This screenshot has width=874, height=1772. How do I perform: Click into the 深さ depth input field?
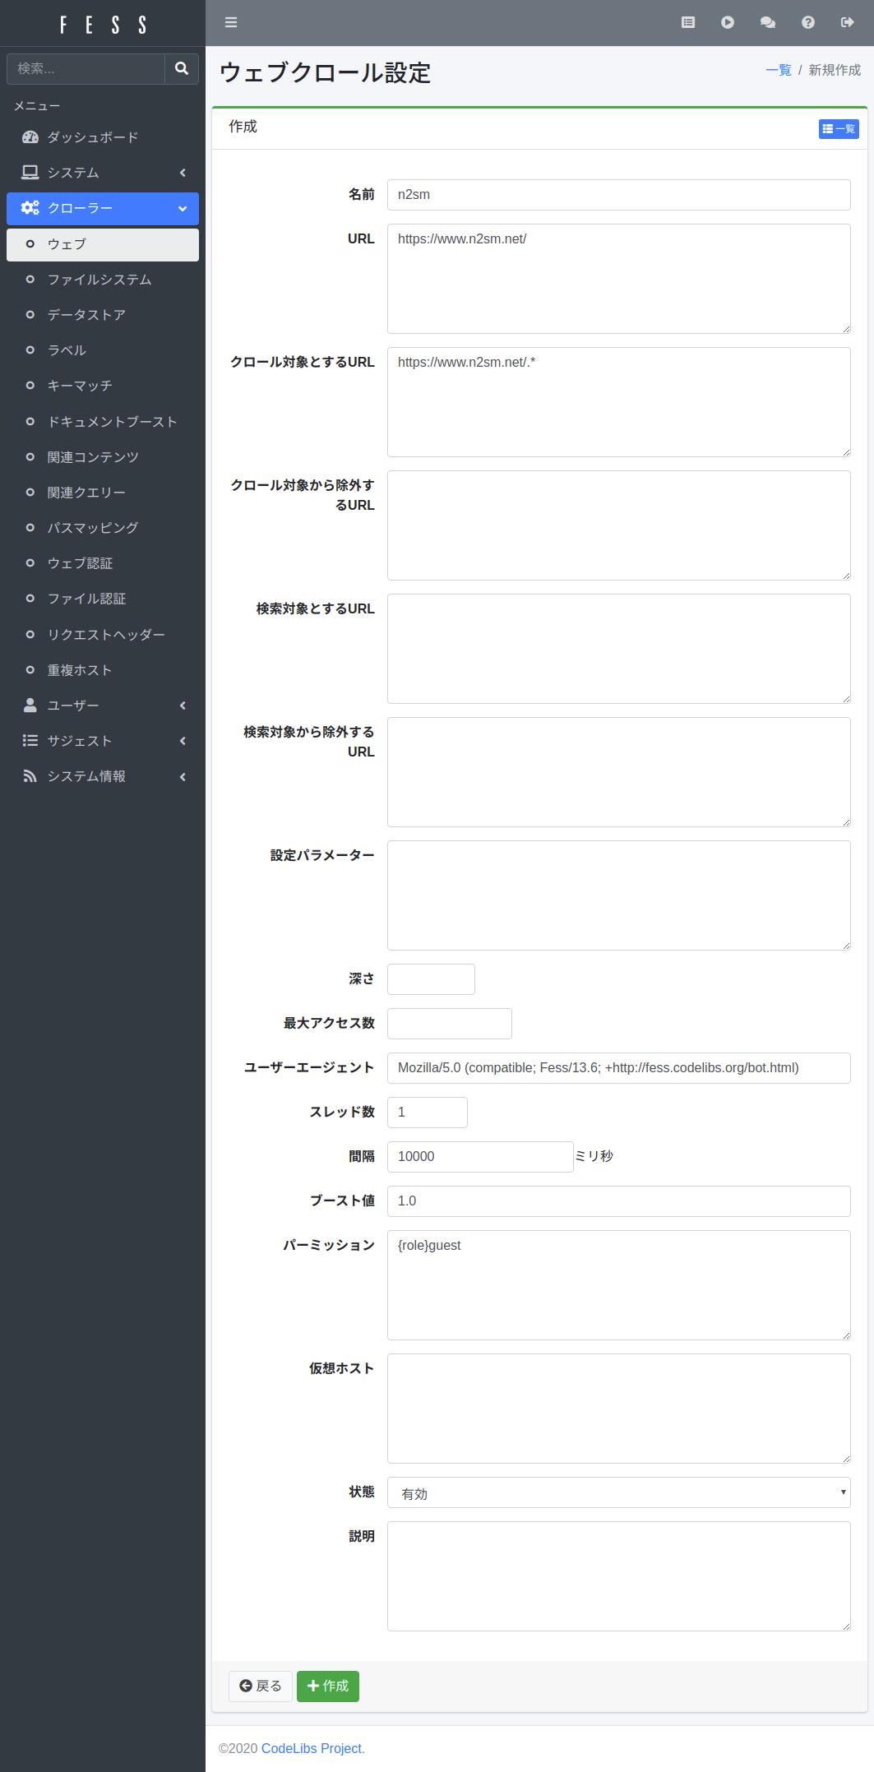click(x=431, y=979)
